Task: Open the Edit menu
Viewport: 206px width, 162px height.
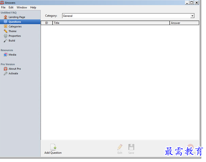Action: tap(11, 7)
